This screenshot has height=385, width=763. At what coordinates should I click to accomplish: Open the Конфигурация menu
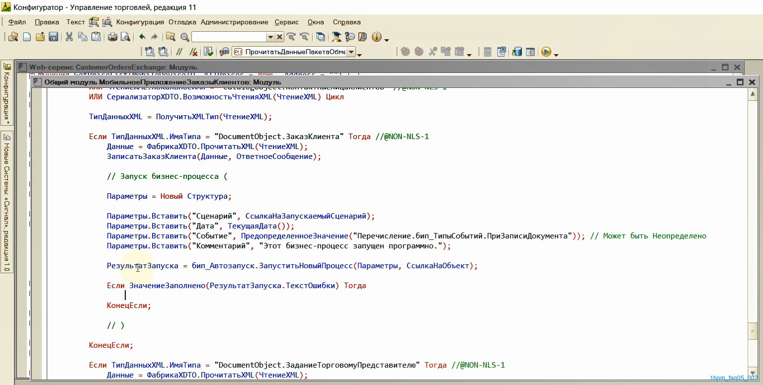pos(140,22)
